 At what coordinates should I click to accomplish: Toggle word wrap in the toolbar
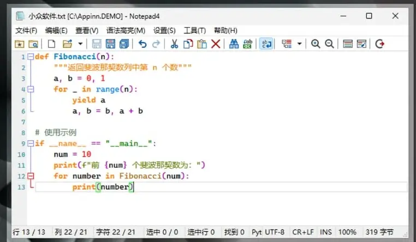pyautogui.click(x=266, y=44)
